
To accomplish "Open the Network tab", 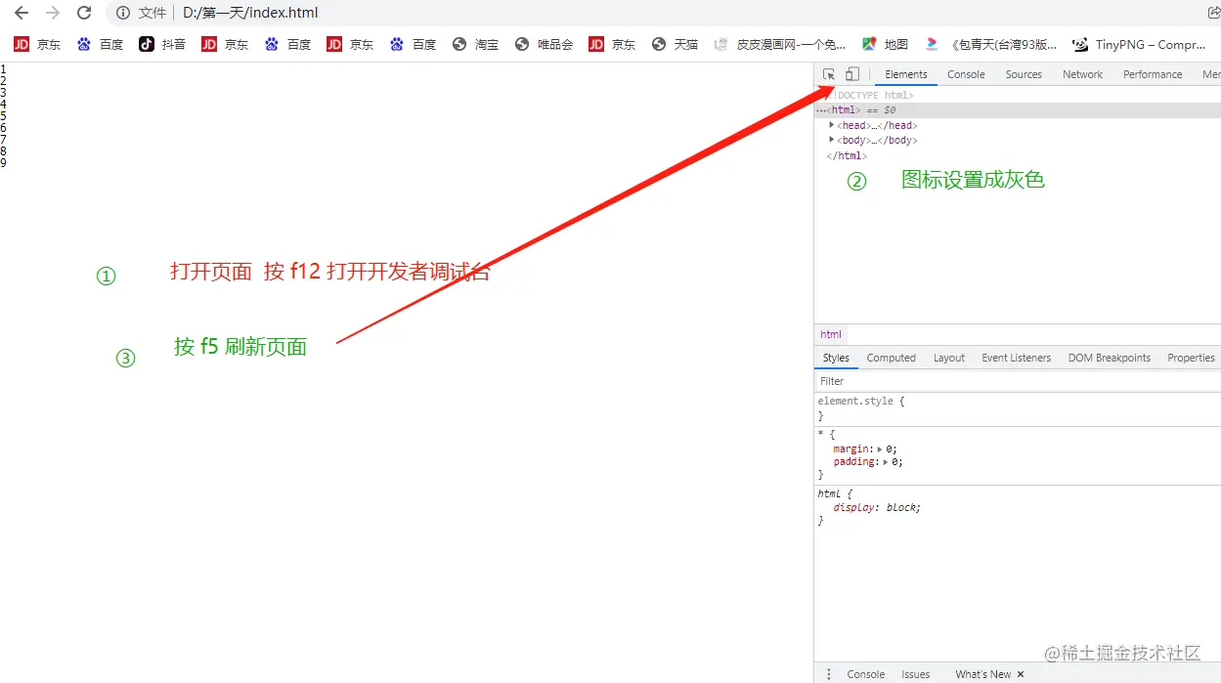I will tap(1082, 74).
